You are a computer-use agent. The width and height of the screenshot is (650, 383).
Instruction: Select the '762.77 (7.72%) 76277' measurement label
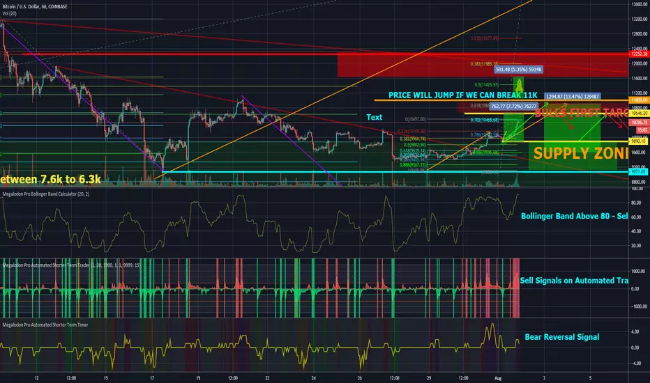(513, 107)
